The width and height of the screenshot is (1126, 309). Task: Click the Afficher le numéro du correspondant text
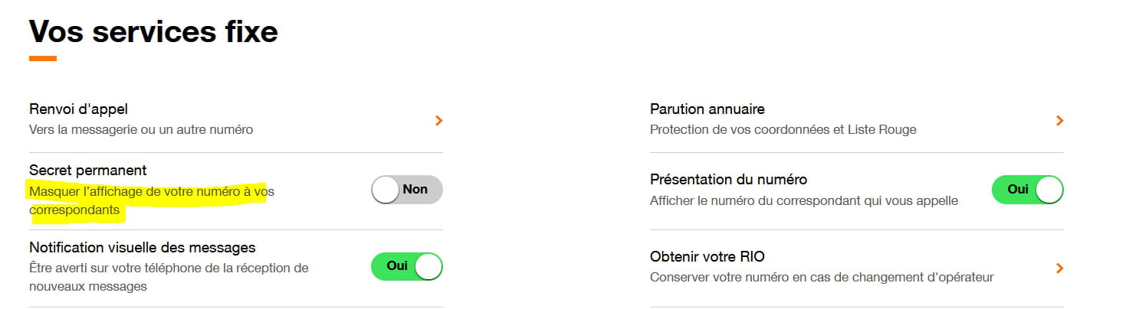[803, 200]
